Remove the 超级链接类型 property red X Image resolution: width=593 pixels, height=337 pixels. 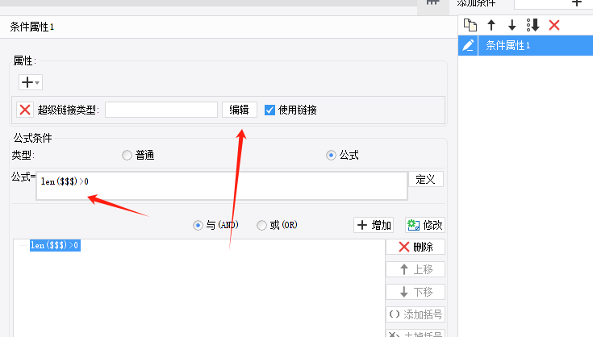(25, 110)
